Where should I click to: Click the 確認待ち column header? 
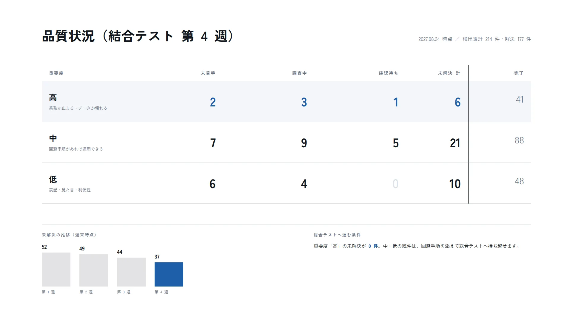pos(388,73)
